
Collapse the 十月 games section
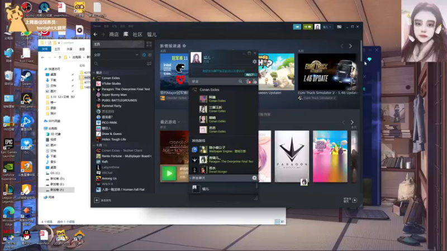point(94,145)
